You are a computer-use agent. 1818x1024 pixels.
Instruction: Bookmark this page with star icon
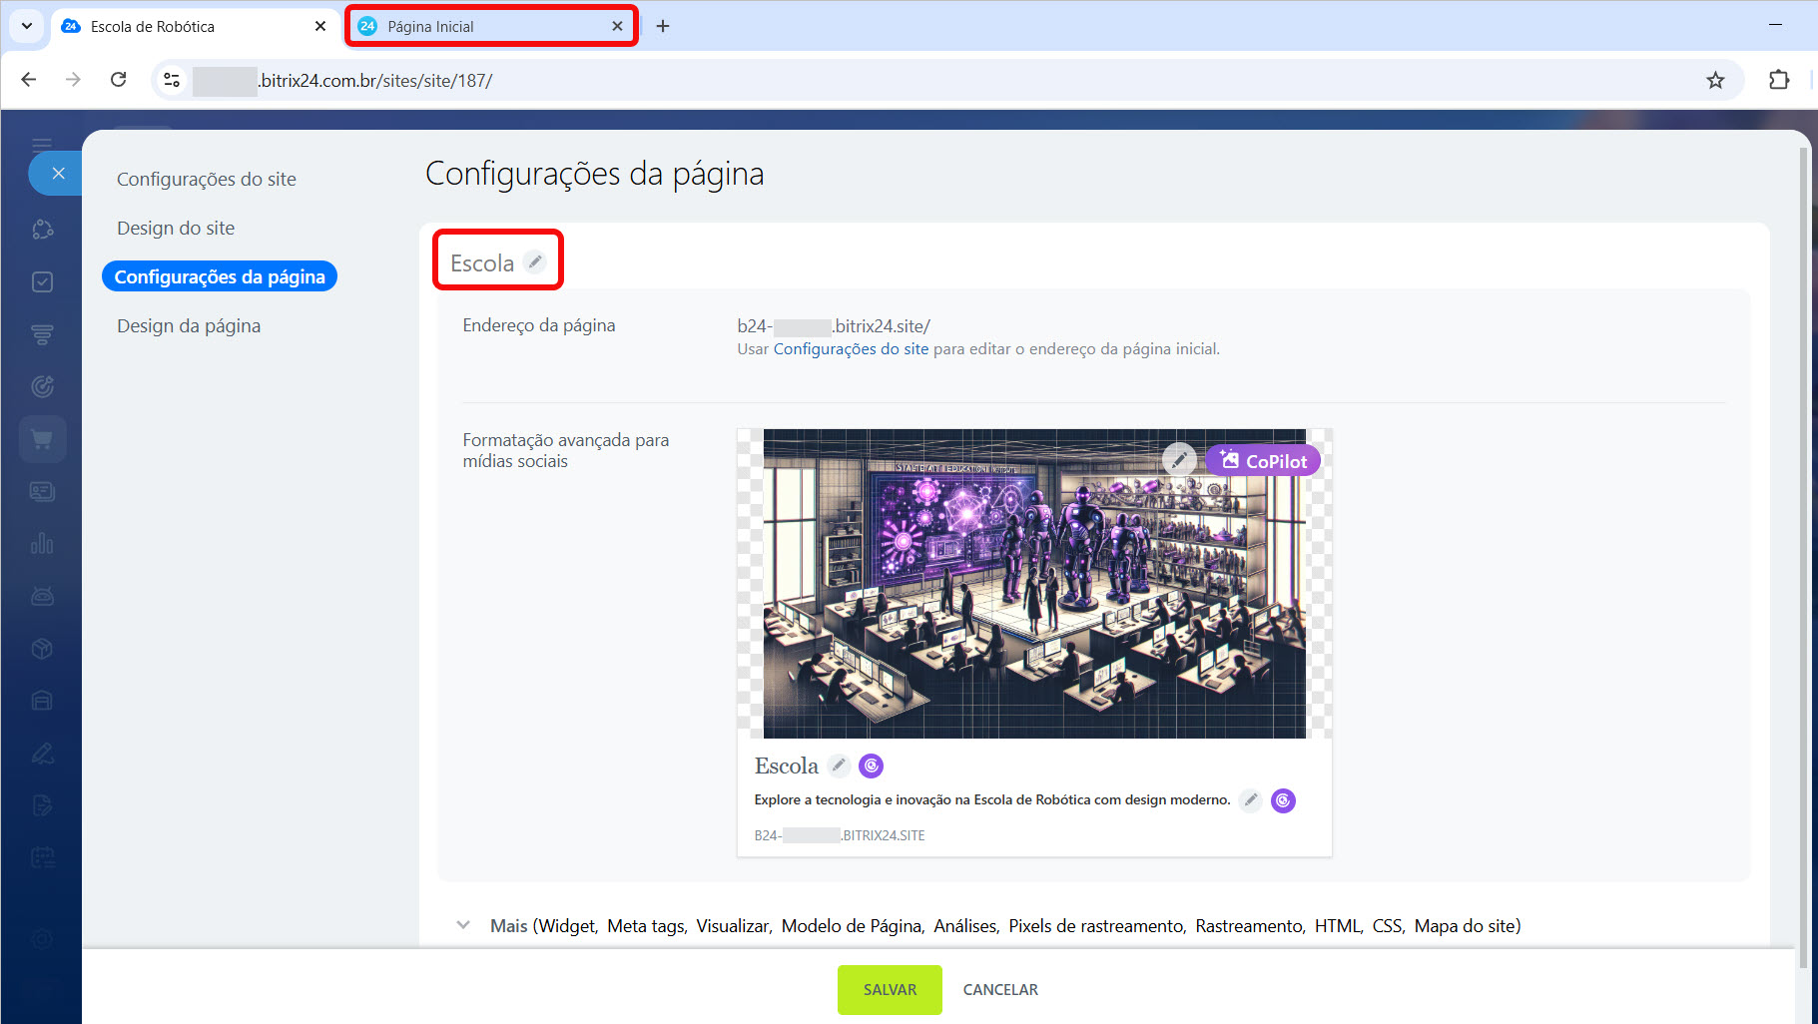tap(1715, 81)
